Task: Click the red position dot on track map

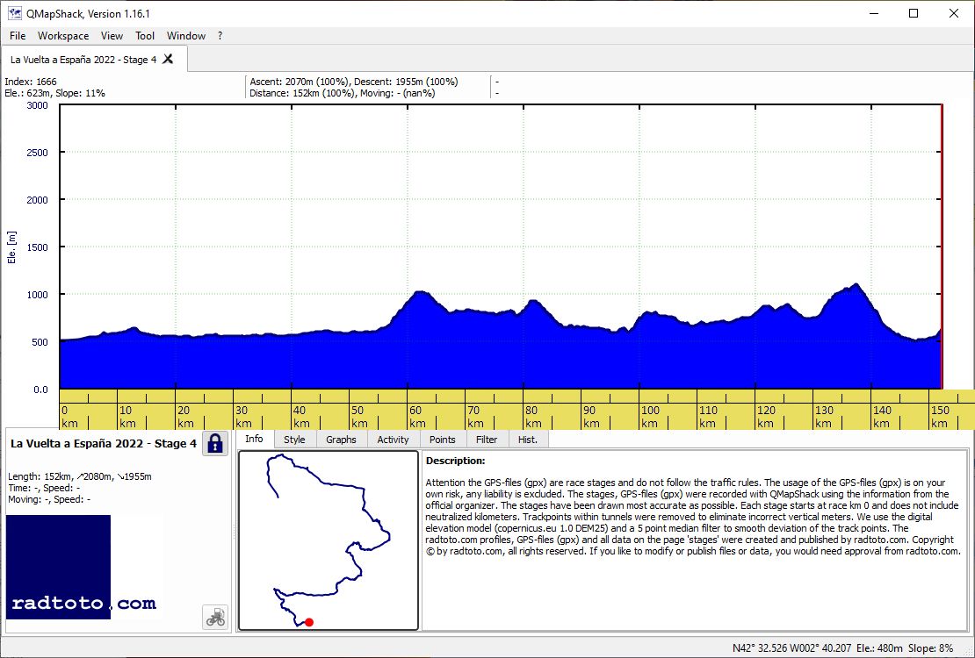Action: point(309,622)
